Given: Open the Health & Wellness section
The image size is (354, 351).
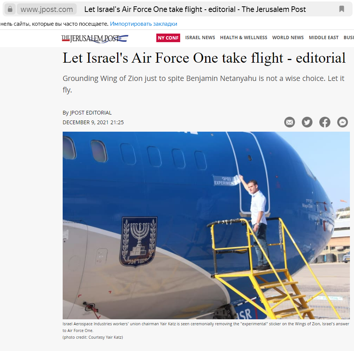Looking at the screenshot, I should pyautogui.click(x=244, y=37).
